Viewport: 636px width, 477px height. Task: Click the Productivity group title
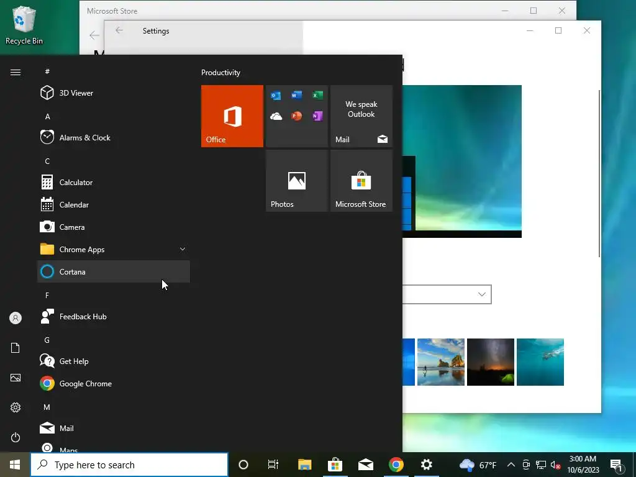[220, 73]
